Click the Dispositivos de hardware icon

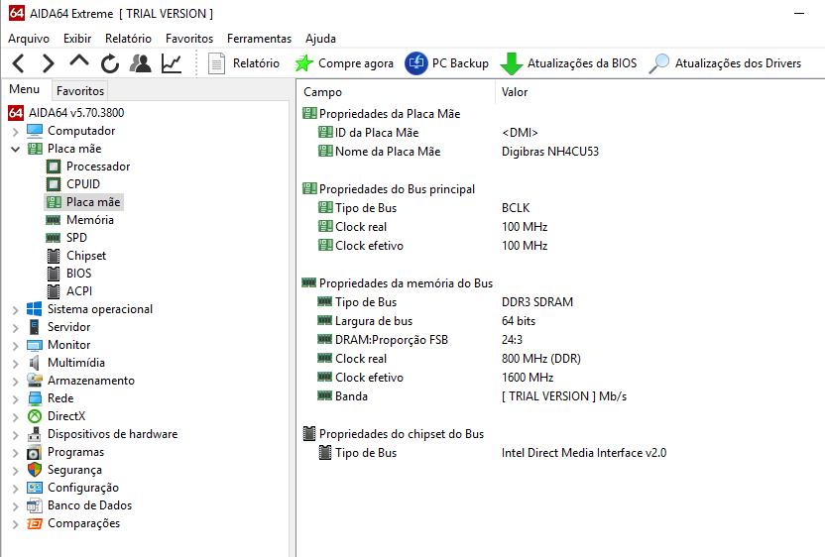click(x=34, y=434)
